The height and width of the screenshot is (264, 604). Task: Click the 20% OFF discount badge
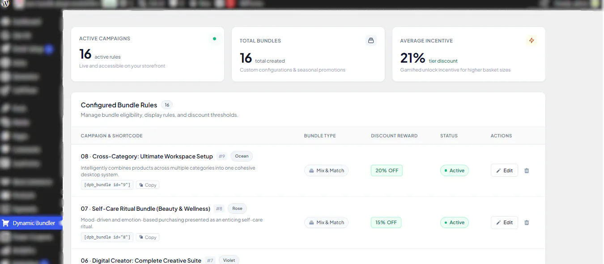click(x=387, y=170)
